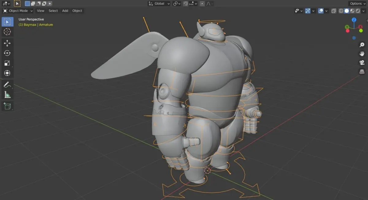Open the editor type dropdown

[6, 4]
